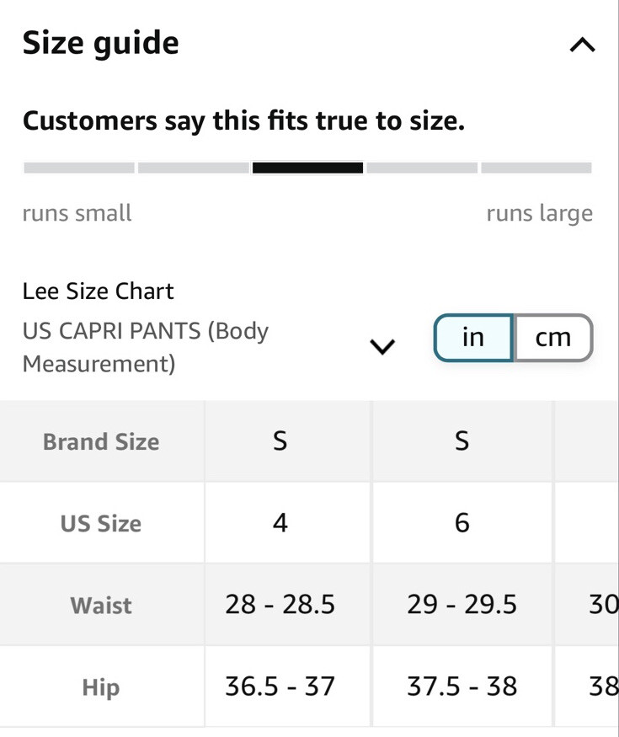Click the Waist row label
619x737 pixels.
pyautogui.click(x=101, y=604)
